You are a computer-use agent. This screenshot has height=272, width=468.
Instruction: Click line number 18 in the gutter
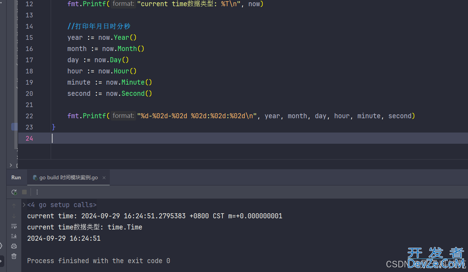(x=29, y=71)
